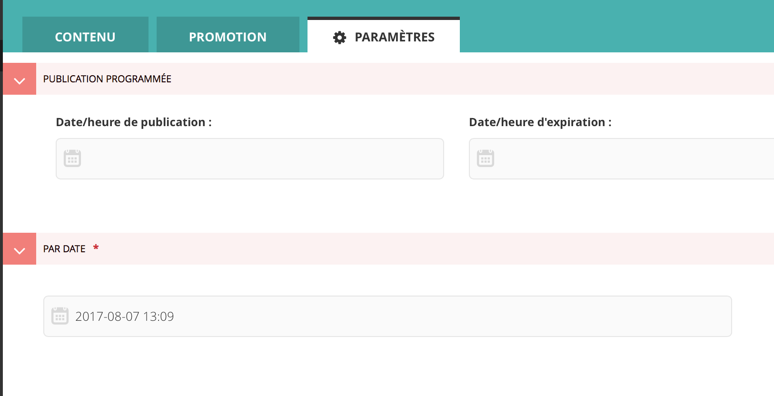Screen dimensions: 774x396
Task: Click the calendar icon in the expiration date field
Action: [485, 158]
